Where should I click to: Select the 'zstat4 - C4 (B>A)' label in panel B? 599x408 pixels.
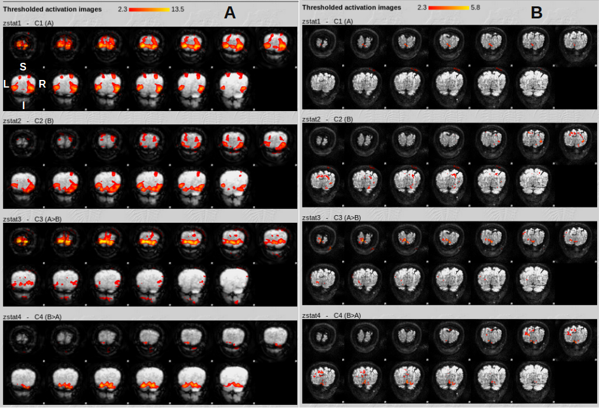(332, 315)
